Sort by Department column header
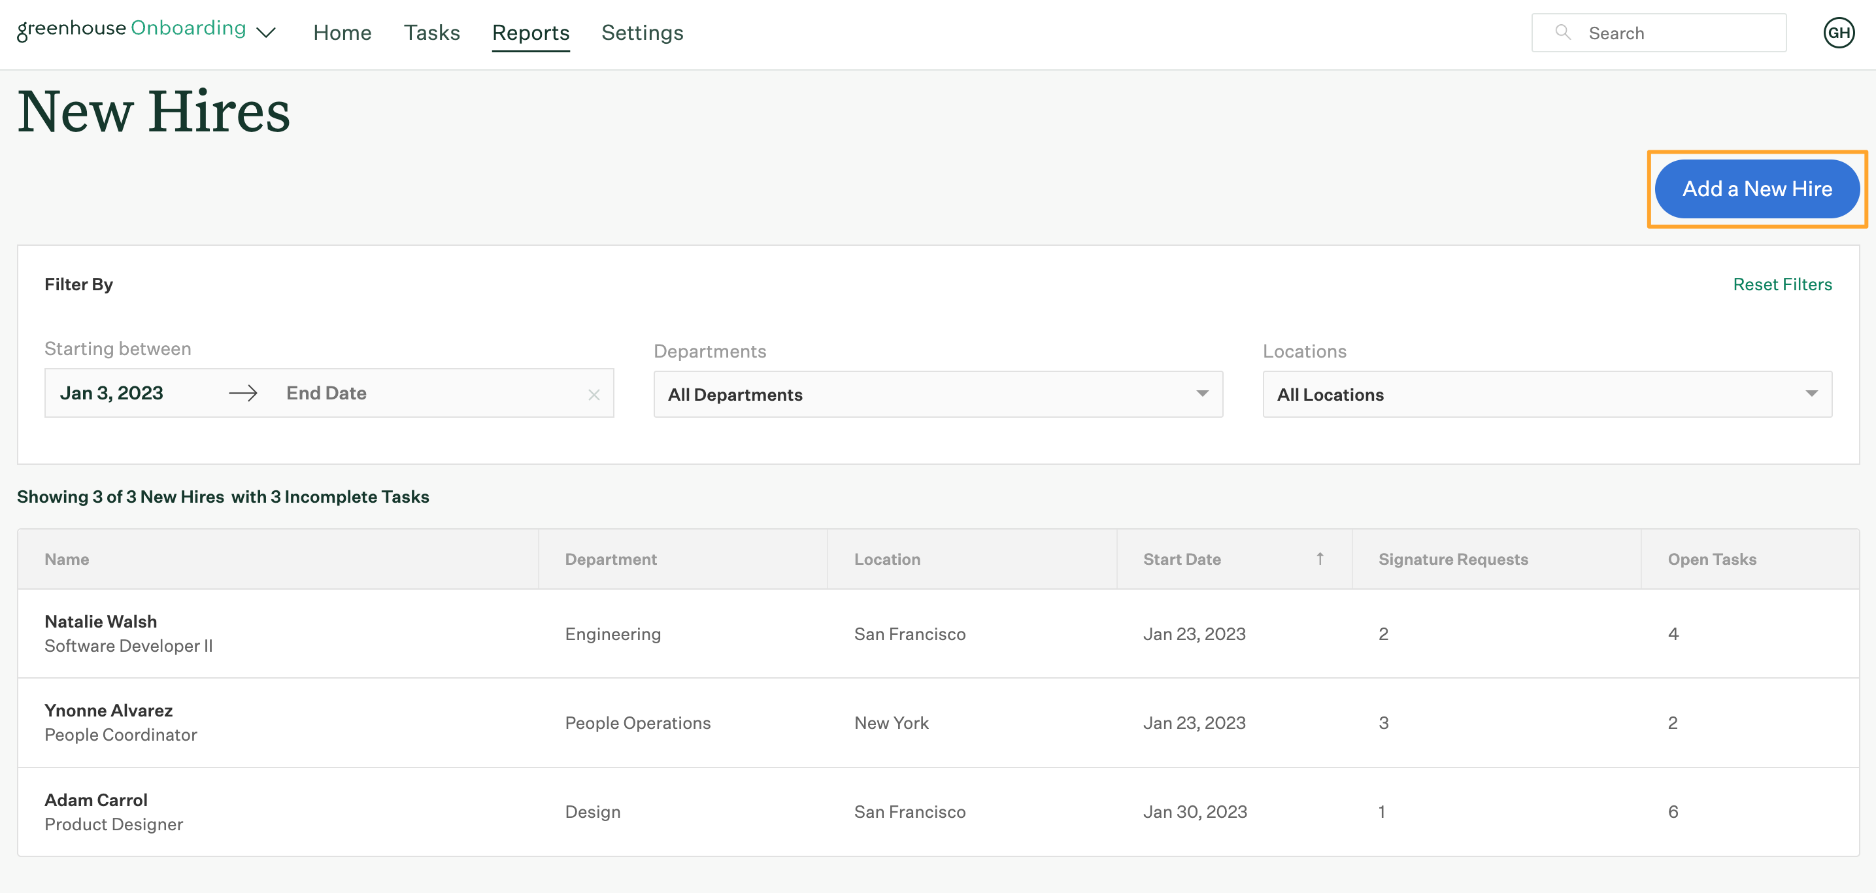The height and width of the screenshot is (893, 1876). [x=611, y=560]
